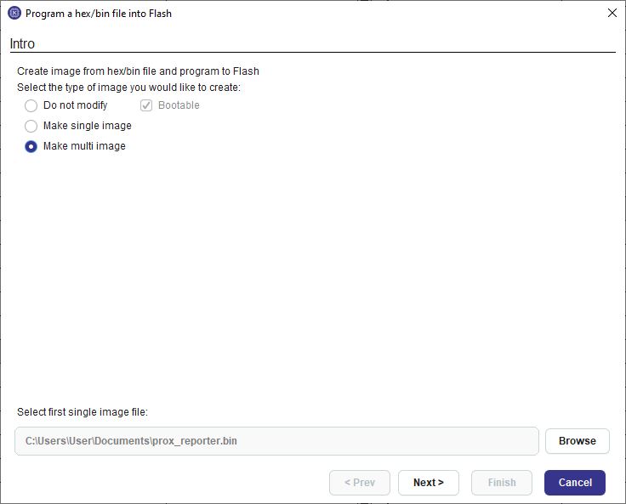Select the "Do not modify" radio button
This screenshot has width=626, height=504.
(31, 105)
